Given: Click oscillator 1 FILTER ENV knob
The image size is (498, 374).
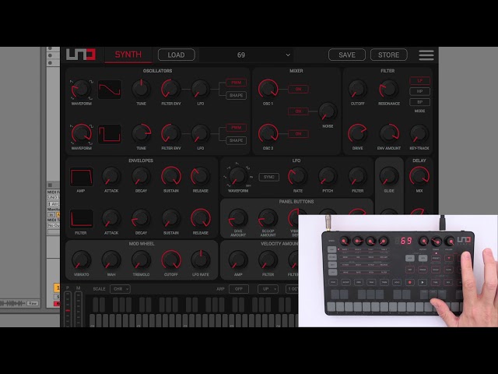Looking at the screenshot, I should click(171, 89).
